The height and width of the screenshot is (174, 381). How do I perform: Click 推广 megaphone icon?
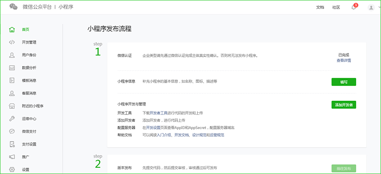12,157
